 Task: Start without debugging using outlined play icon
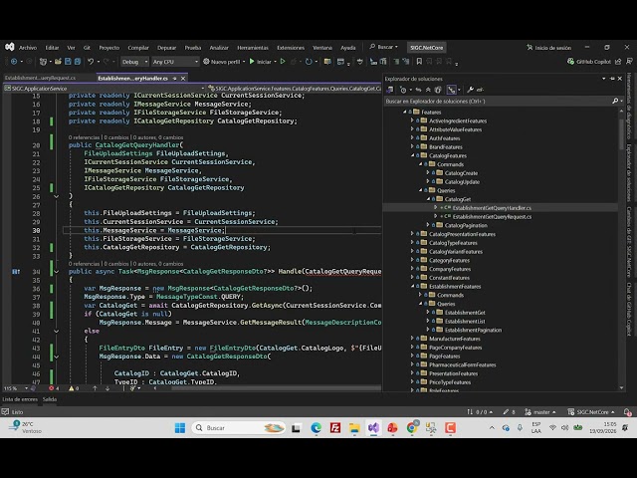[x=283, y=62]
